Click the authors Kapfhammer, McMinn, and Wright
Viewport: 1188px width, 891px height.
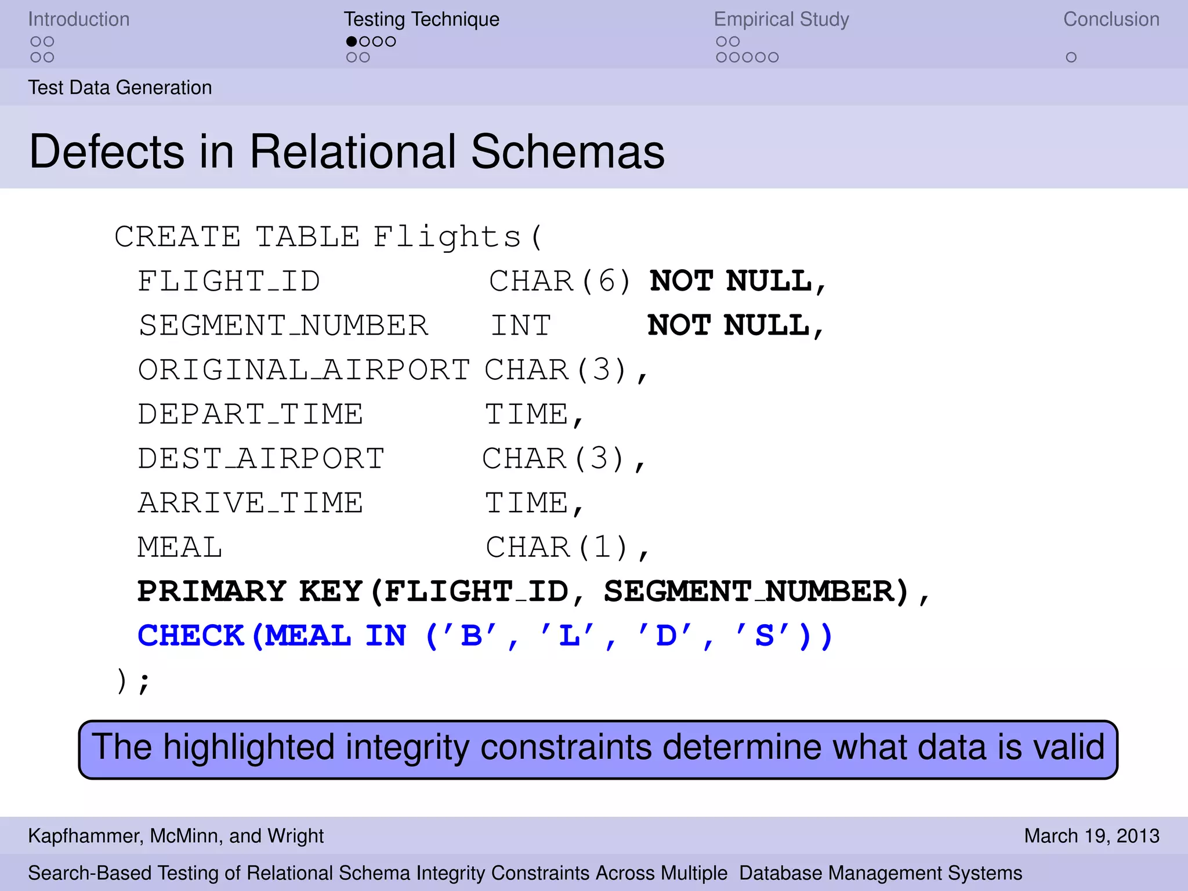point(176,836)
